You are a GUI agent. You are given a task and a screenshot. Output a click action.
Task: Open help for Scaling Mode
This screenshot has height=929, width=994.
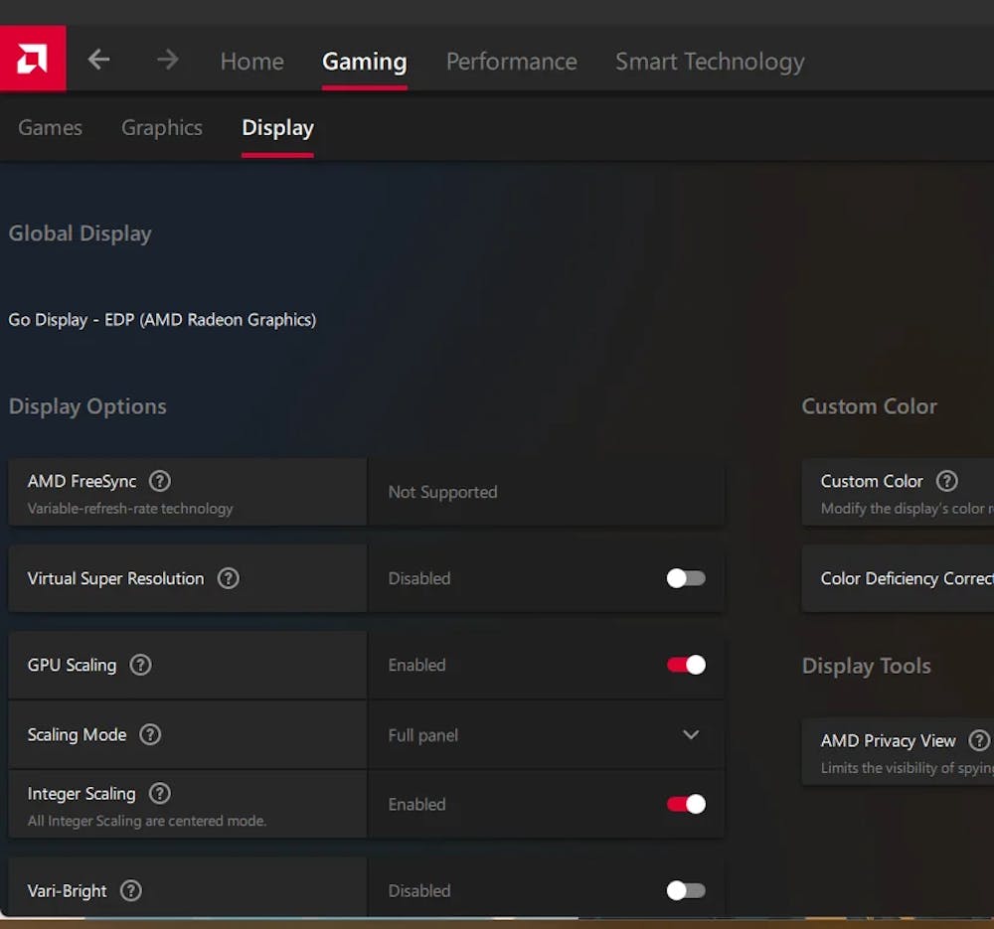(x=150, y=734)
